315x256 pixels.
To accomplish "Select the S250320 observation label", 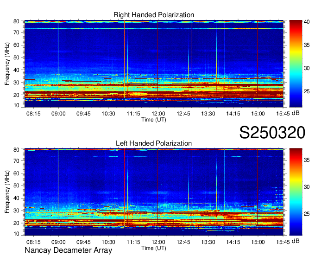I will 272,133.
